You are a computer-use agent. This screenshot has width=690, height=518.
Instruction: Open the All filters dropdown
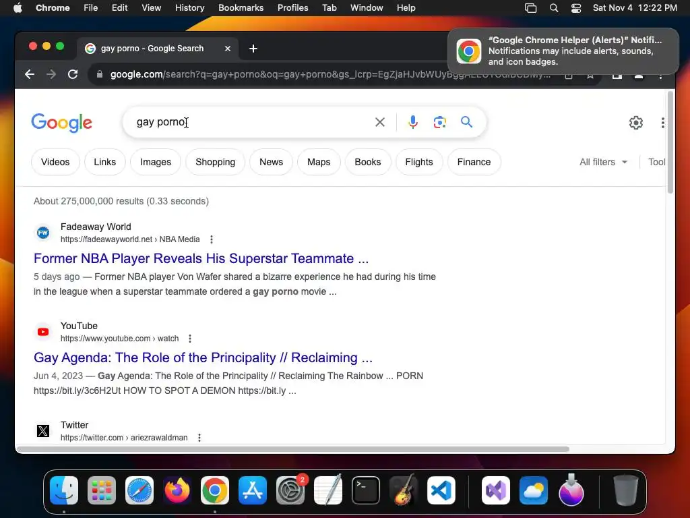[x=603, y=162]
